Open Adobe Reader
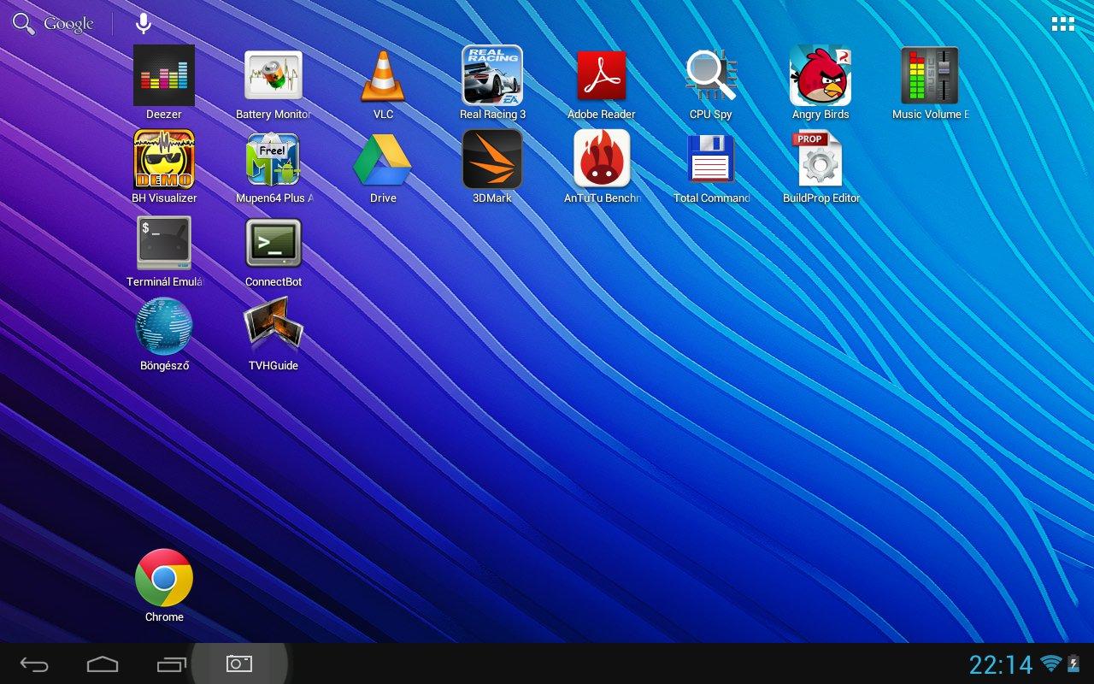Screen dimensions: 1094x684 click(x=602, y=82)
